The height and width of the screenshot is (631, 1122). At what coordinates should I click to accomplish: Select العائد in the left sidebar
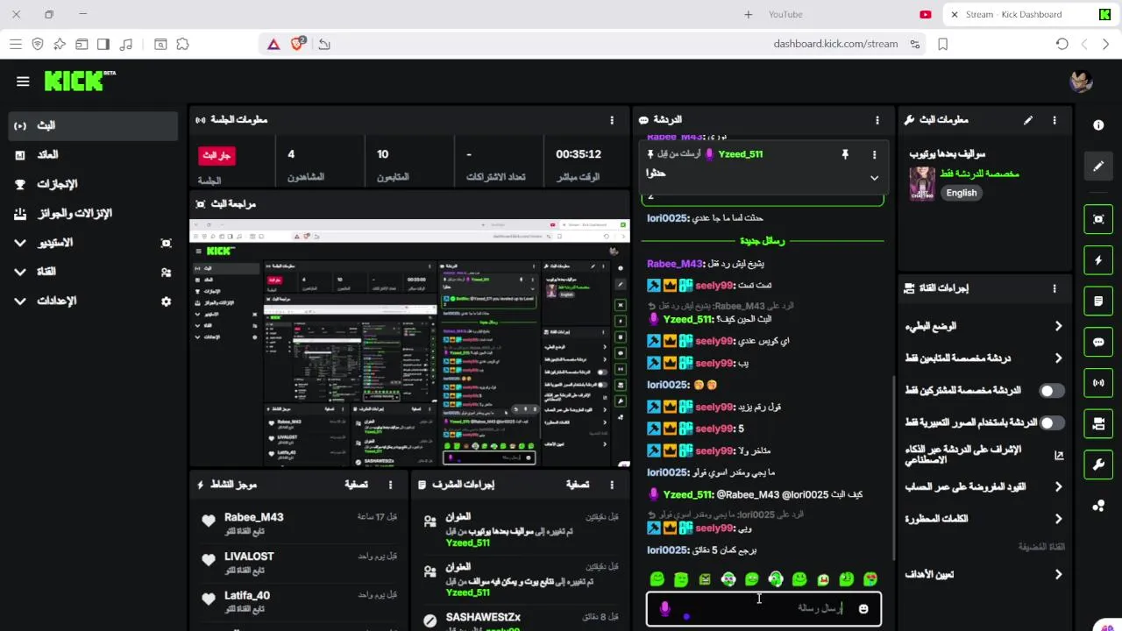94,155
